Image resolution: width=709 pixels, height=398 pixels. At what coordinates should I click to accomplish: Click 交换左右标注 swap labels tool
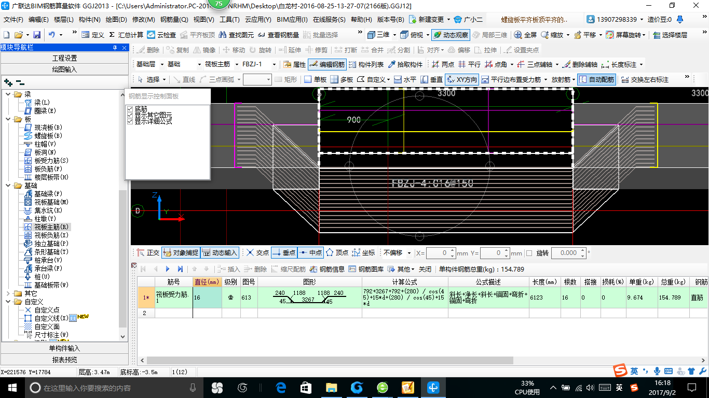(x=645, y=79)
